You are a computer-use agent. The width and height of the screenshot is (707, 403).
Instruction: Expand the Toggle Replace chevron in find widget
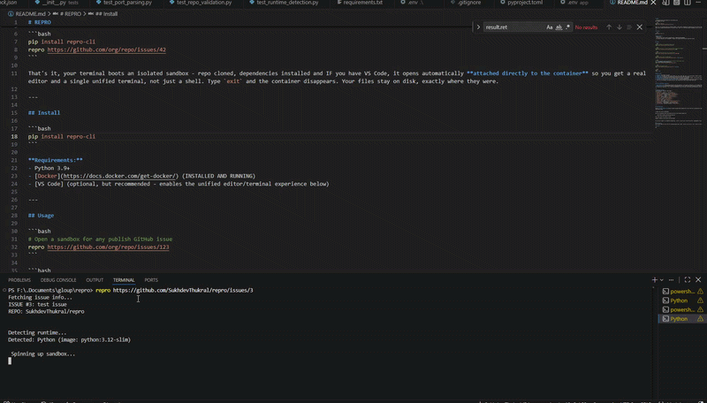pyautogui.click(x=478, y=27)
